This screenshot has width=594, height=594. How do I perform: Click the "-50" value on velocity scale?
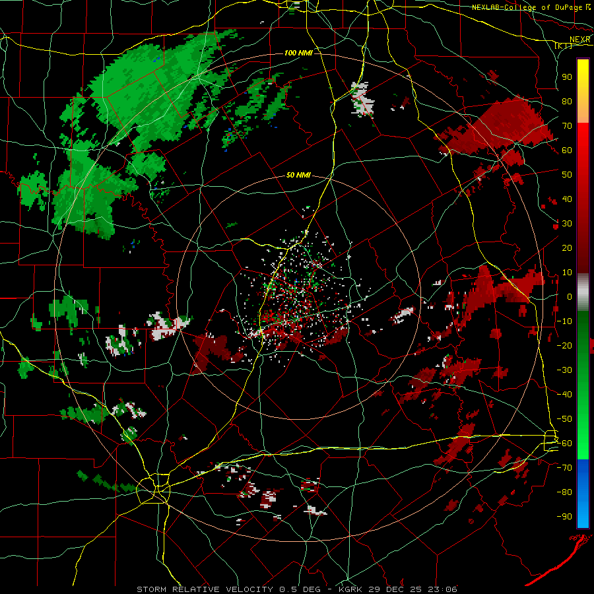coord(564,419)
